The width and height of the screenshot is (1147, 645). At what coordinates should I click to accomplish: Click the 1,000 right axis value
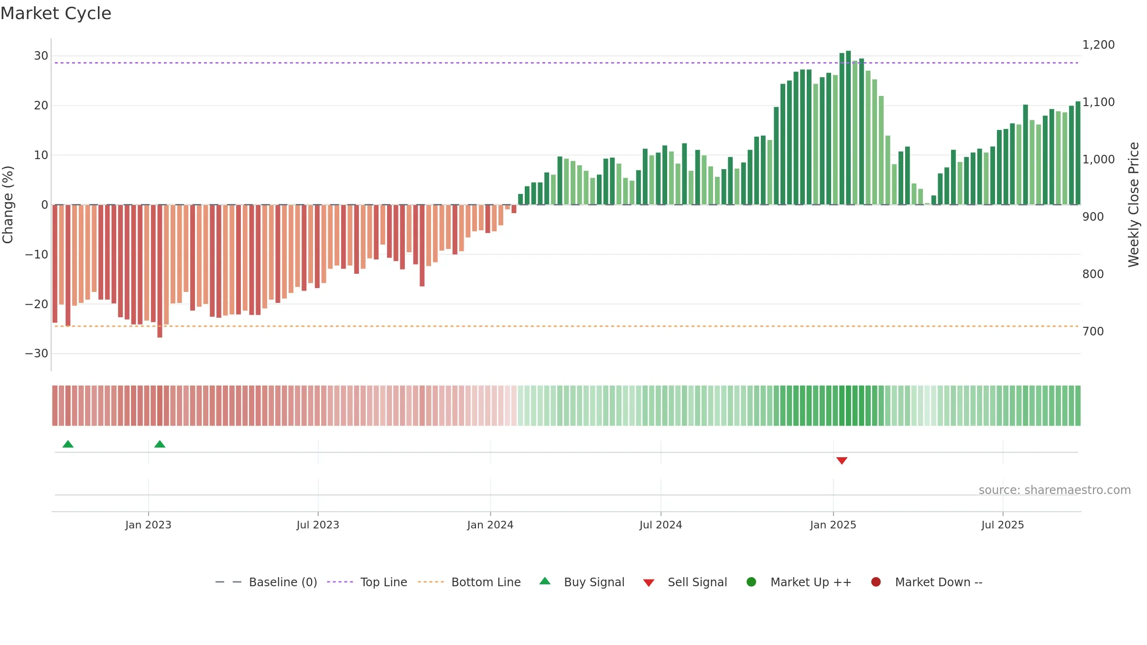pos(1098,160)
